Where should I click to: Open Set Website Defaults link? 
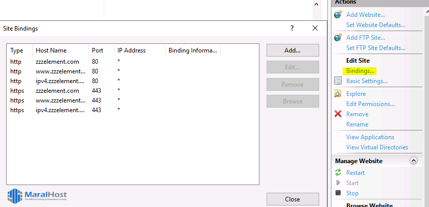[375, 25]
